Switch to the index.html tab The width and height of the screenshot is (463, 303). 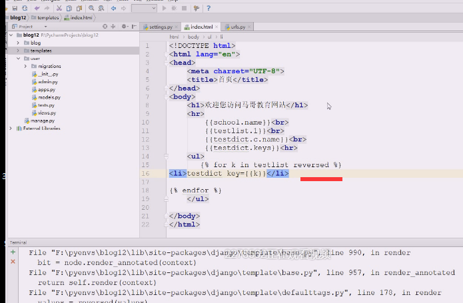point(201,27)
